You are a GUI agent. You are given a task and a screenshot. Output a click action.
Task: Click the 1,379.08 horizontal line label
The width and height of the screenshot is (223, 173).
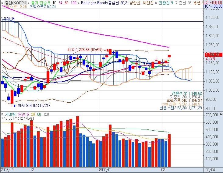click(8, 19)
